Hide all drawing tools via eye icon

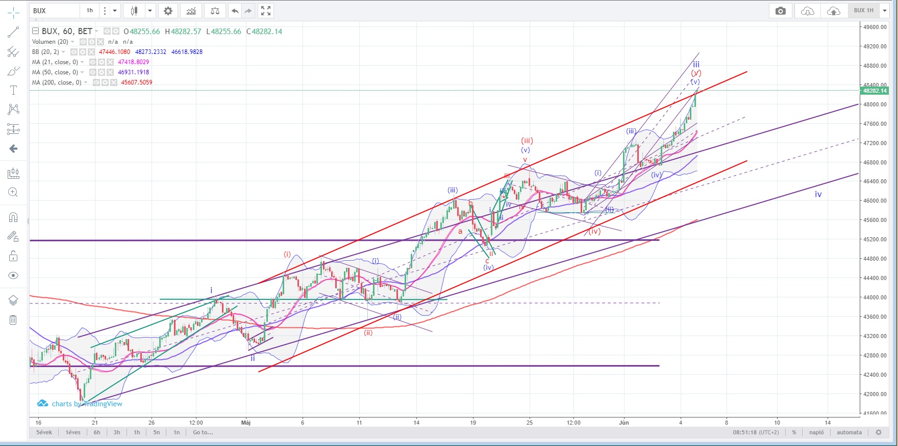[x=13, y=275]
